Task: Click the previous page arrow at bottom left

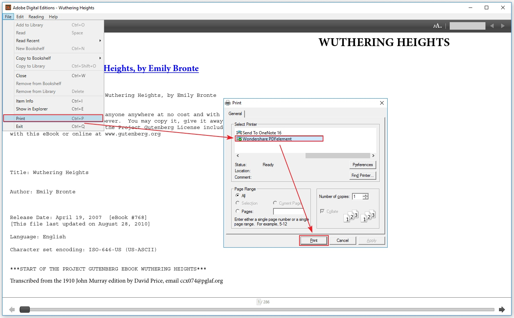Action: pyautogui.click(x=11, y=309)
